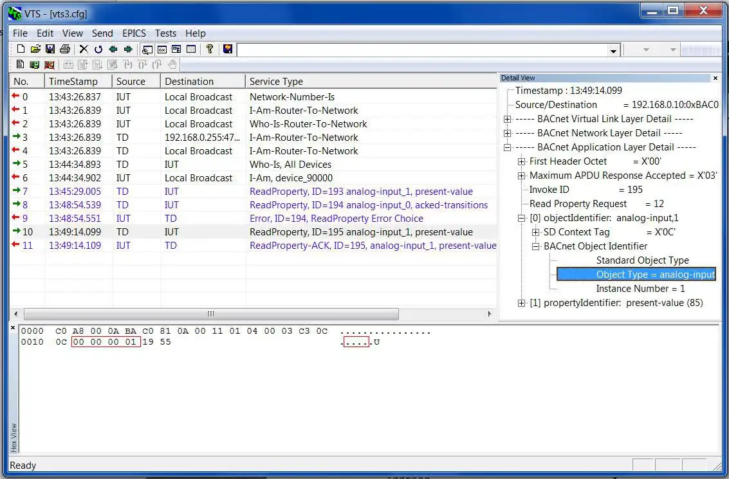
Task: Expand BACnet Network Layer Detail node
Action: [x=507, y=133]
